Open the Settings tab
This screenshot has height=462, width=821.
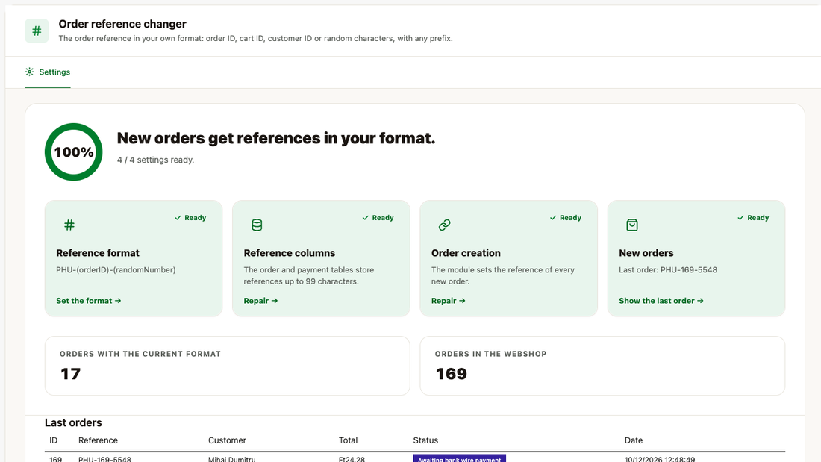[48, 72]
